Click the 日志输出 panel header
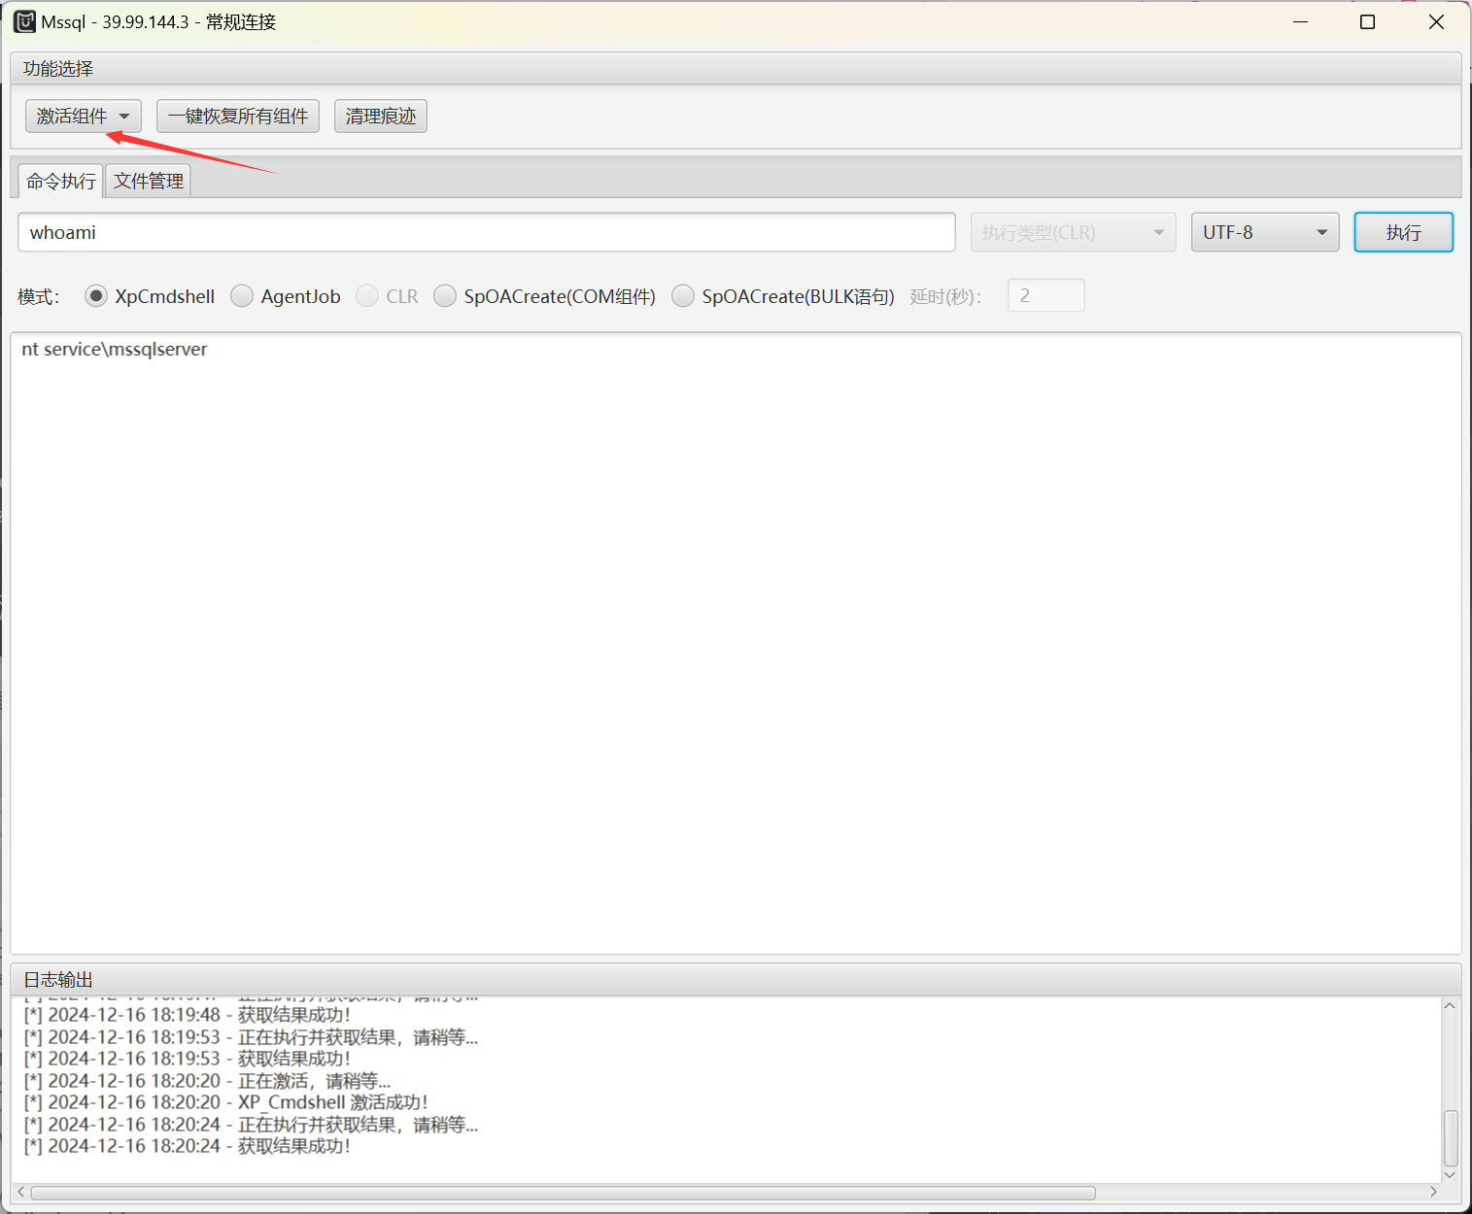 pos(736,979)
